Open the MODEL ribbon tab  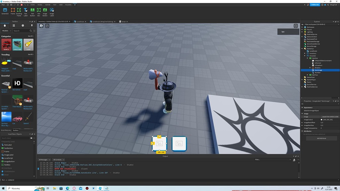tap(40, 5)
